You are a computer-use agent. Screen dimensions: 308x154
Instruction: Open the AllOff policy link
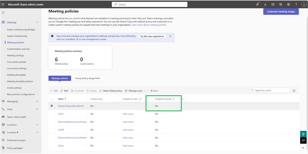61,130
